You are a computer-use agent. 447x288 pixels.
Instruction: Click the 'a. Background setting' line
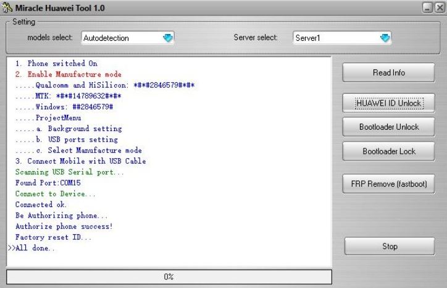(x=69, y=129)
